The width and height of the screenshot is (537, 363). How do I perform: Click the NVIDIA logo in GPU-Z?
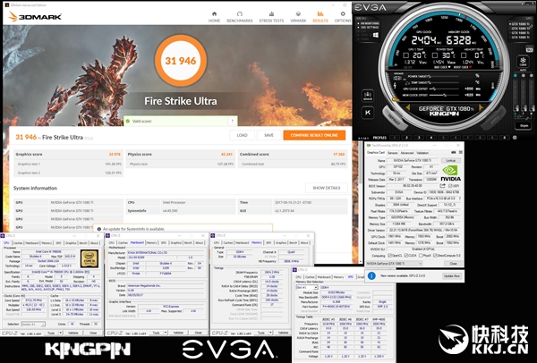pos(450,173)
